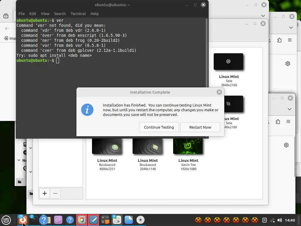Screen dimensions: 301x226
Task: Open the colorful Backgrounds taskbar icon
Action: pos(82,220)
